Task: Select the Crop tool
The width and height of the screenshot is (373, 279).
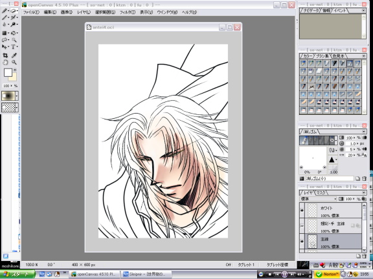Action: (5, 56)
